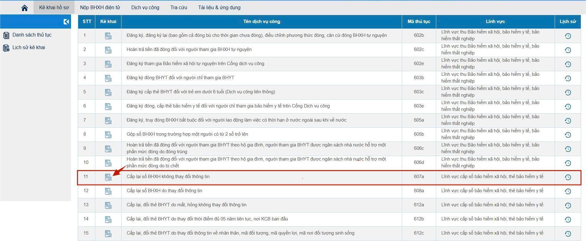This screenshot has height=241, width=586.
Task: Open the Kê khai hồ sơ menu
Action: 54,7
